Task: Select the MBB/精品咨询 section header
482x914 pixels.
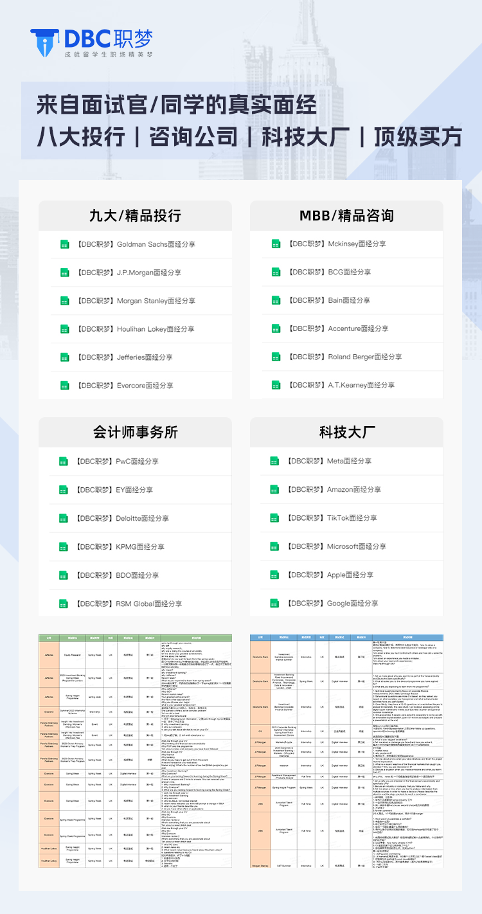Action: (x=346, y=215)
